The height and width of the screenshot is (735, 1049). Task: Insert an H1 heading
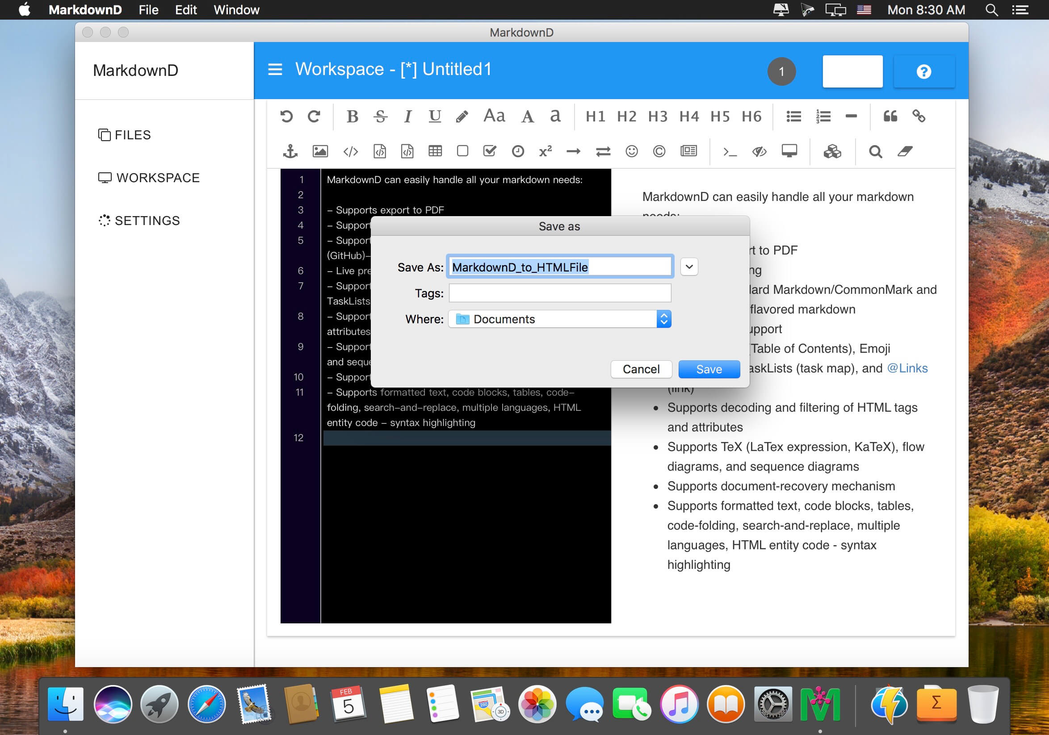tap(596, 117)
